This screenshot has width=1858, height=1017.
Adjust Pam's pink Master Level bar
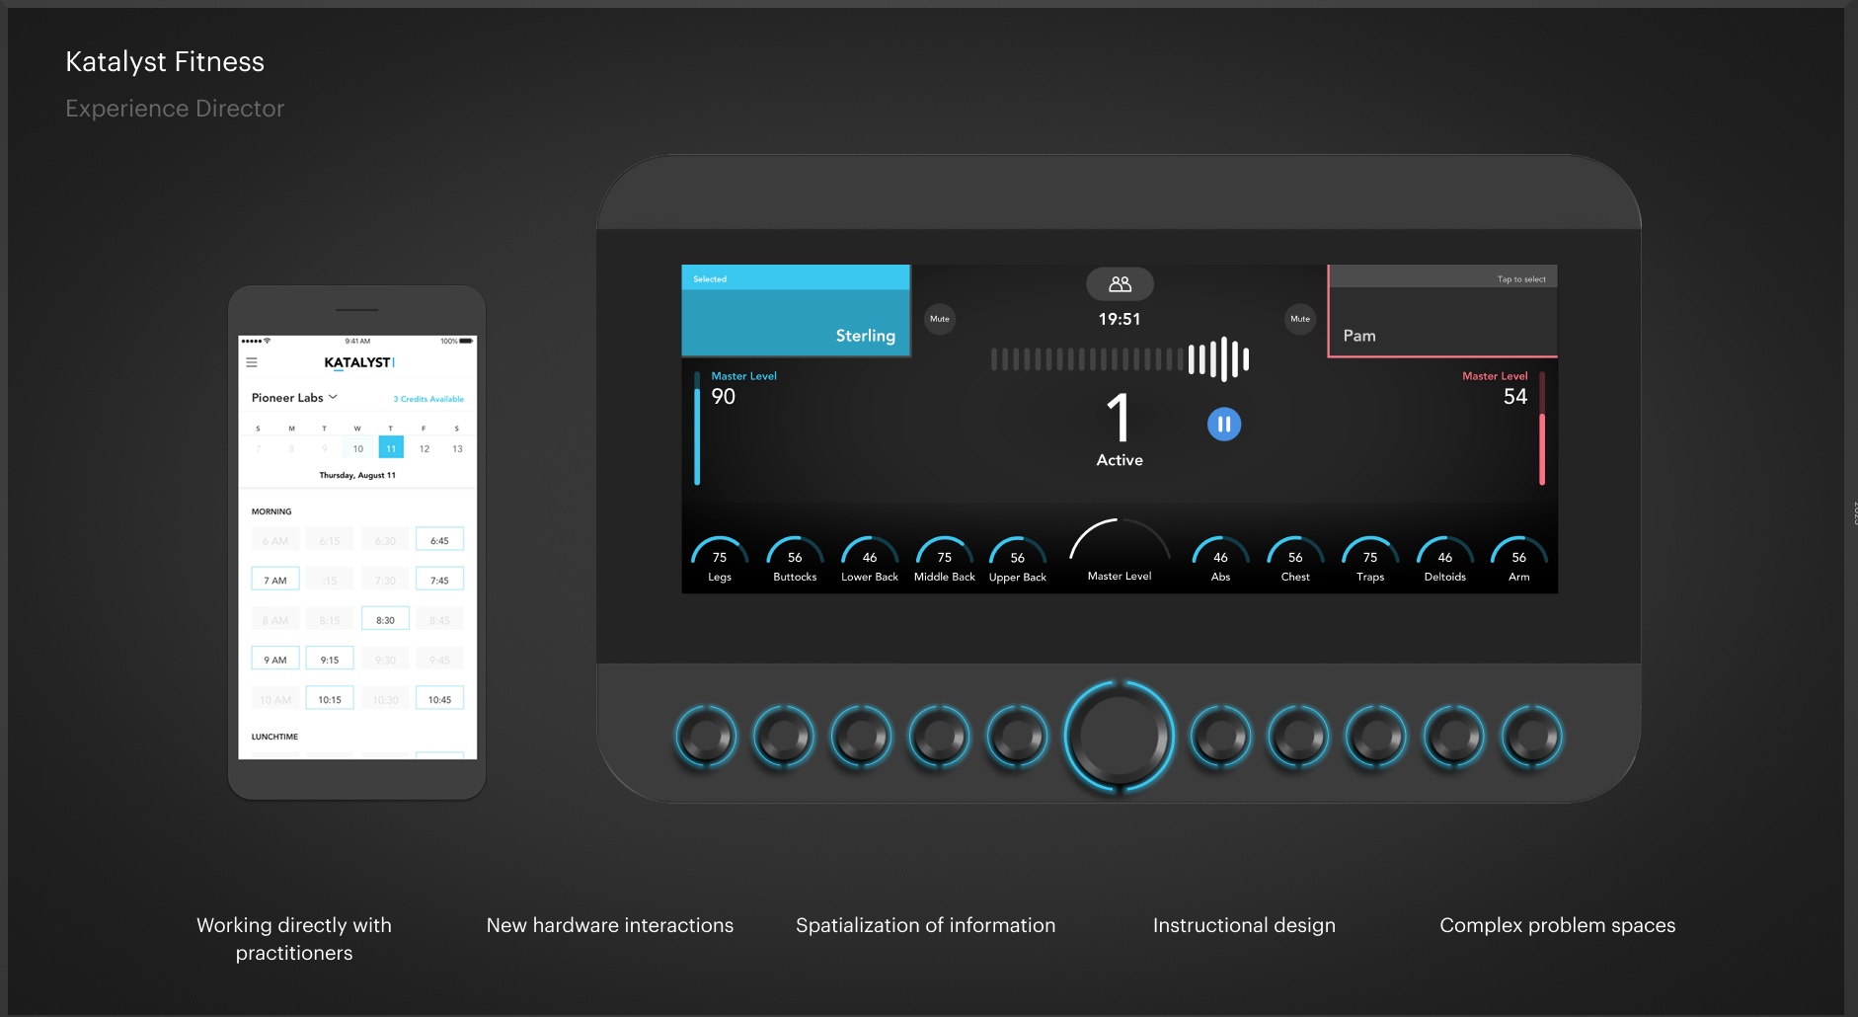click(1542, 429)
